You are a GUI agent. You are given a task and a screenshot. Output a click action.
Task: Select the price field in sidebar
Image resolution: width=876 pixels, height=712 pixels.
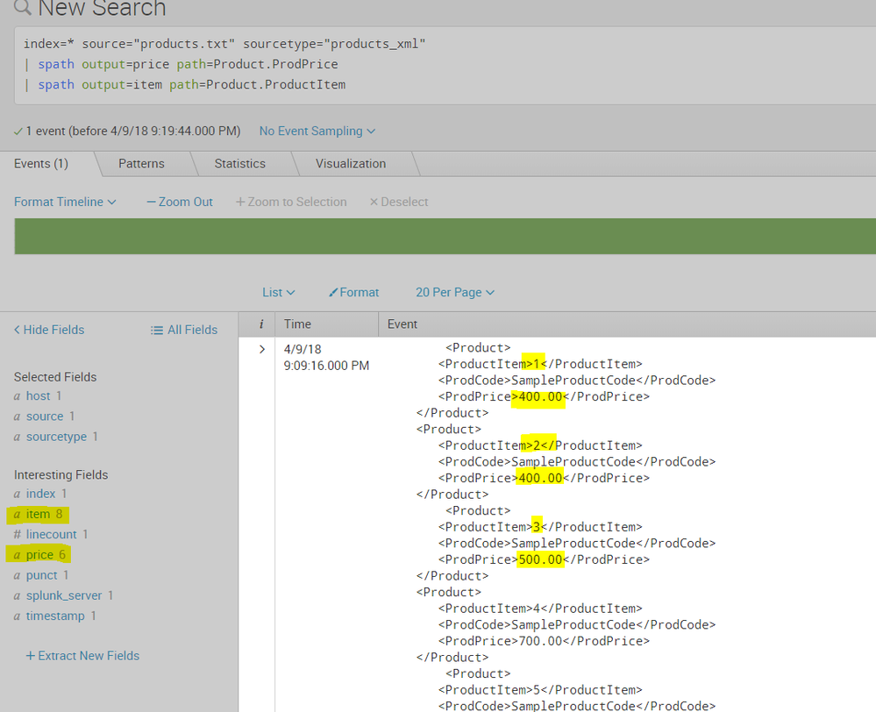[39, 555]
